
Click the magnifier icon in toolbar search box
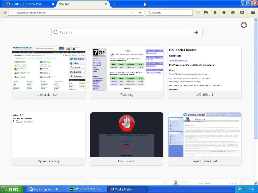click(149, 13)
